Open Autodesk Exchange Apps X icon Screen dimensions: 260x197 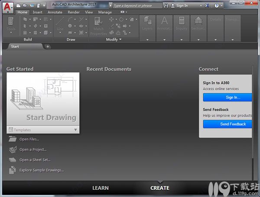point(207,6)
